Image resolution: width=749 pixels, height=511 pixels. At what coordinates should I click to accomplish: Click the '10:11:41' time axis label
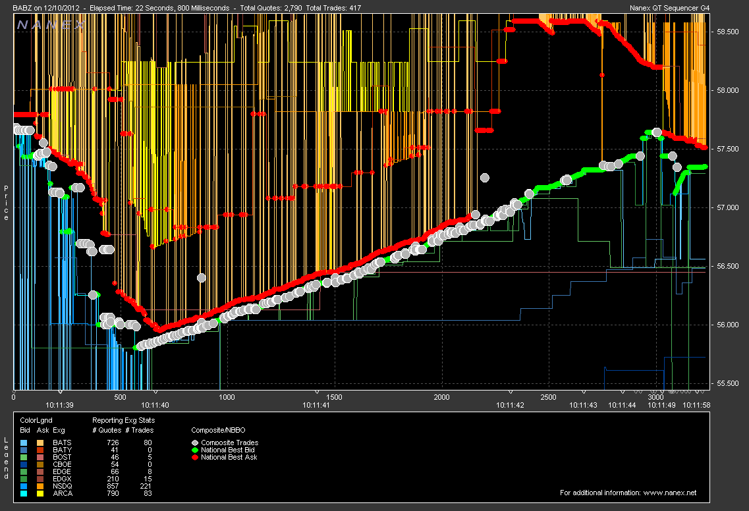[x=316, y=405]
